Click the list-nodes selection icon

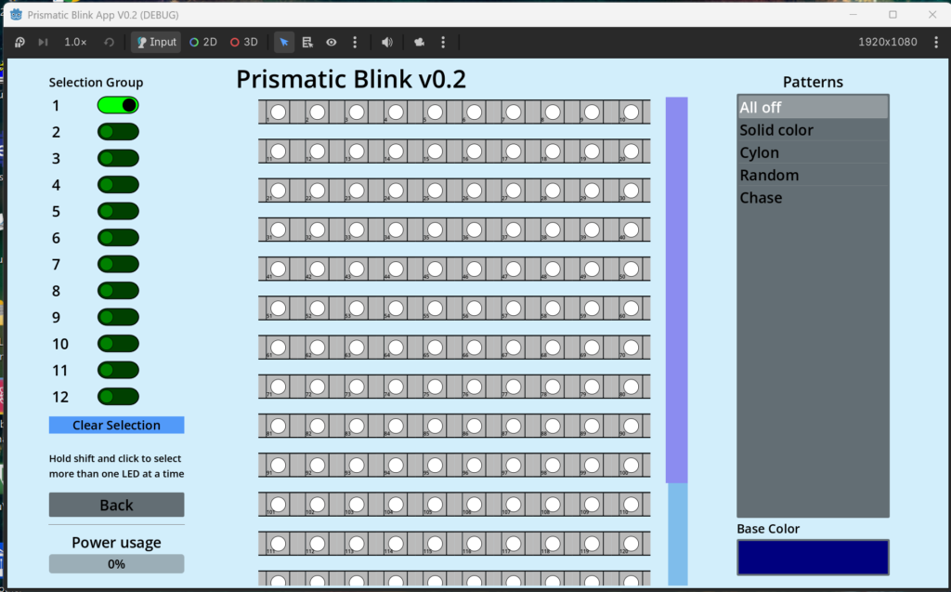pyautogui.click(x=307, y=42)
